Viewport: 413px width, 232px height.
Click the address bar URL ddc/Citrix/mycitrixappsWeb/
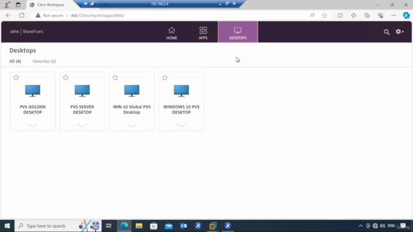point(97,15)
